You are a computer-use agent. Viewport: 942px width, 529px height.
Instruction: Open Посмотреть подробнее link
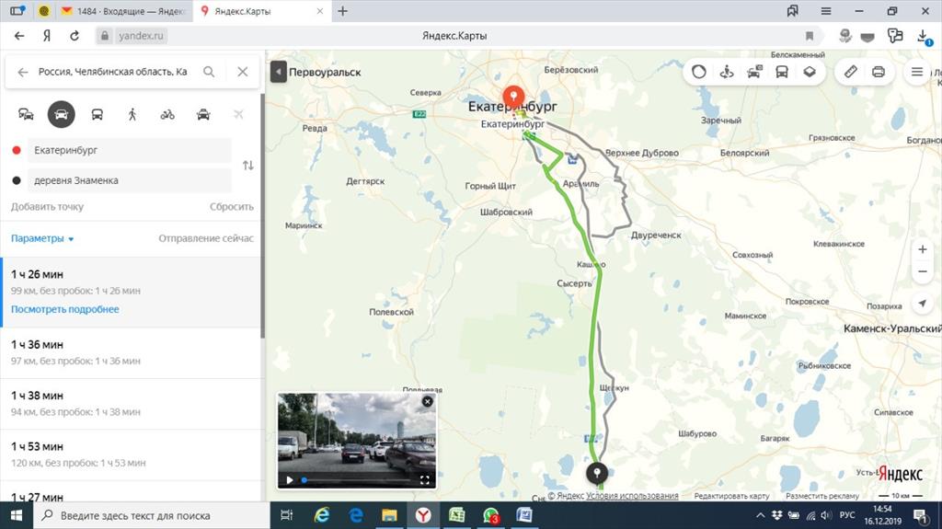click(65, 310)
